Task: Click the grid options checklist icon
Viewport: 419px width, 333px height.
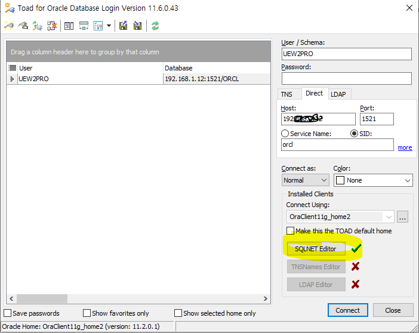Action: pos(98,26)
